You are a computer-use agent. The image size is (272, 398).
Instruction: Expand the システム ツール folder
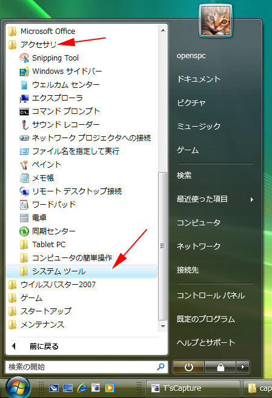[81, 271]
